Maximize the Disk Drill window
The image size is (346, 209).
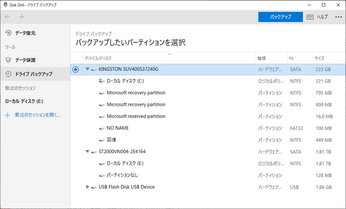[x=323, y=5]
